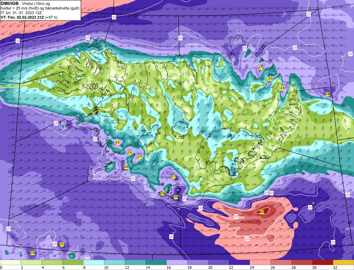Pick the red 28–30 m/s legend swatch
The height and width of the screenshot is (270, 354).
point(302,262)
